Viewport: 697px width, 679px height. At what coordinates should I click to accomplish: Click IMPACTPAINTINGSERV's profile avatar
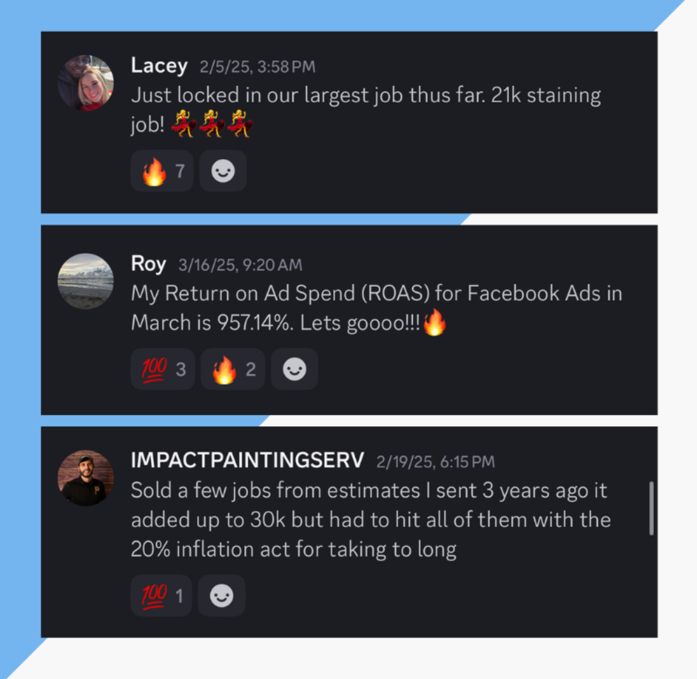tap(86, 478)
